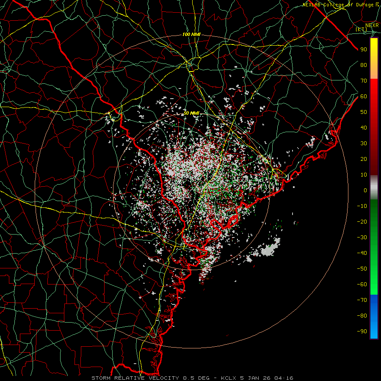Pick the blue segment at color bar bottom
The height and width of the screenshot is (381, 381).
374,317
